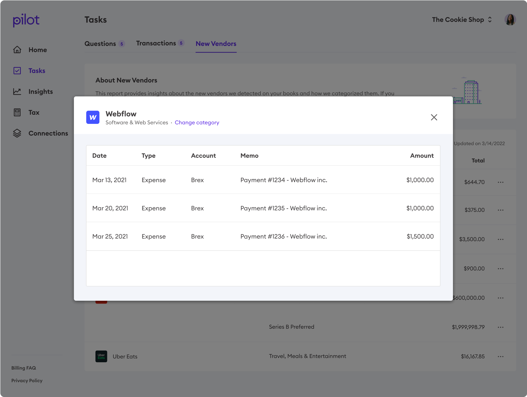Click the Uber Eats vendor name
Screen dimensions: 527x397
(x=125, y=356)
